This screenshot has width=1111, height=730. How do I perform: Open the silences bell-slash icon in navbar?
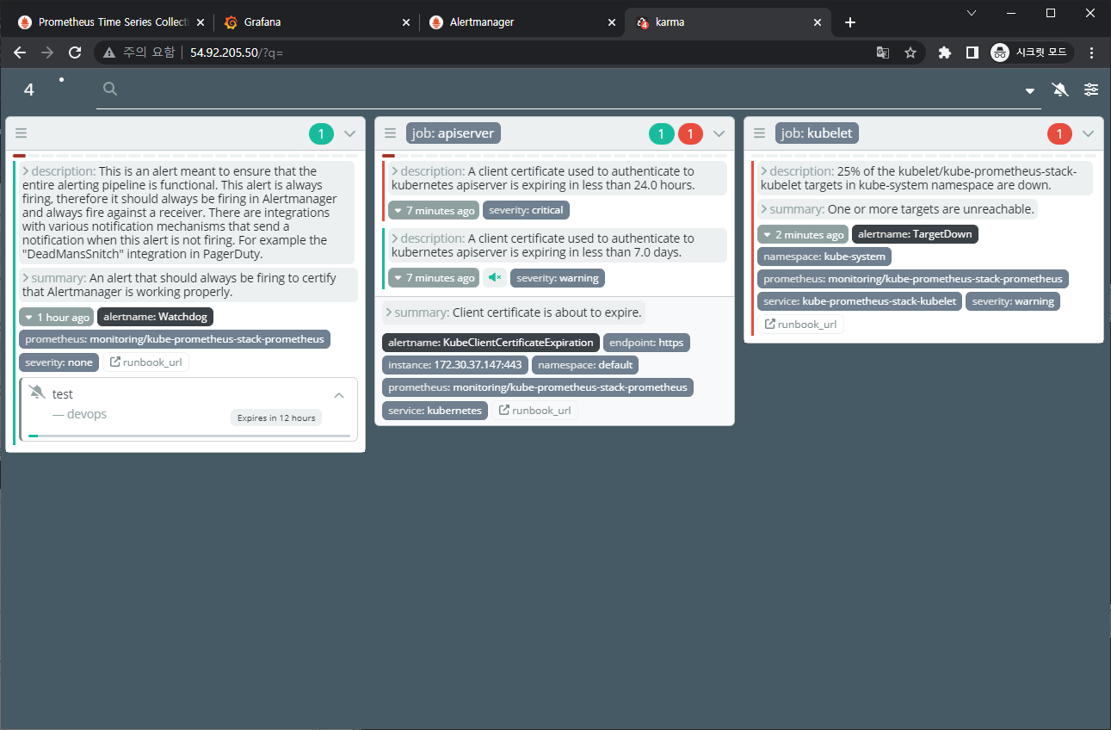click(x=1060, y=90)
